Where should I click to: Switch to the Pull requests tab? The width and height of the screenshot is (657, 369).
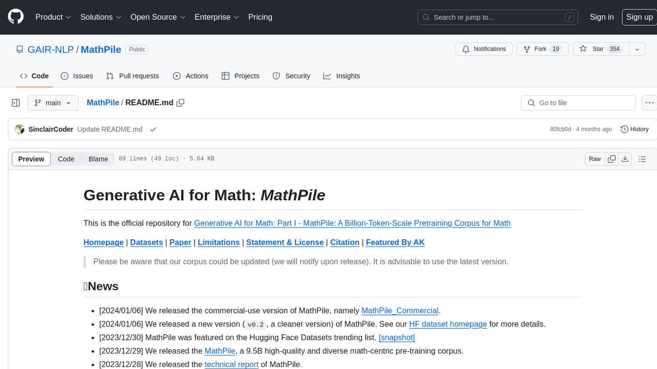pos(132,76)
